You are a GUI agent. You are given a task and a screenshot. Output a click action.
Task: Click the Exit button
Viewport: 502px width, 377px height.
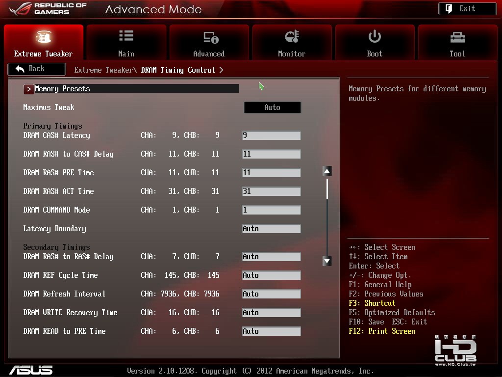467,9
